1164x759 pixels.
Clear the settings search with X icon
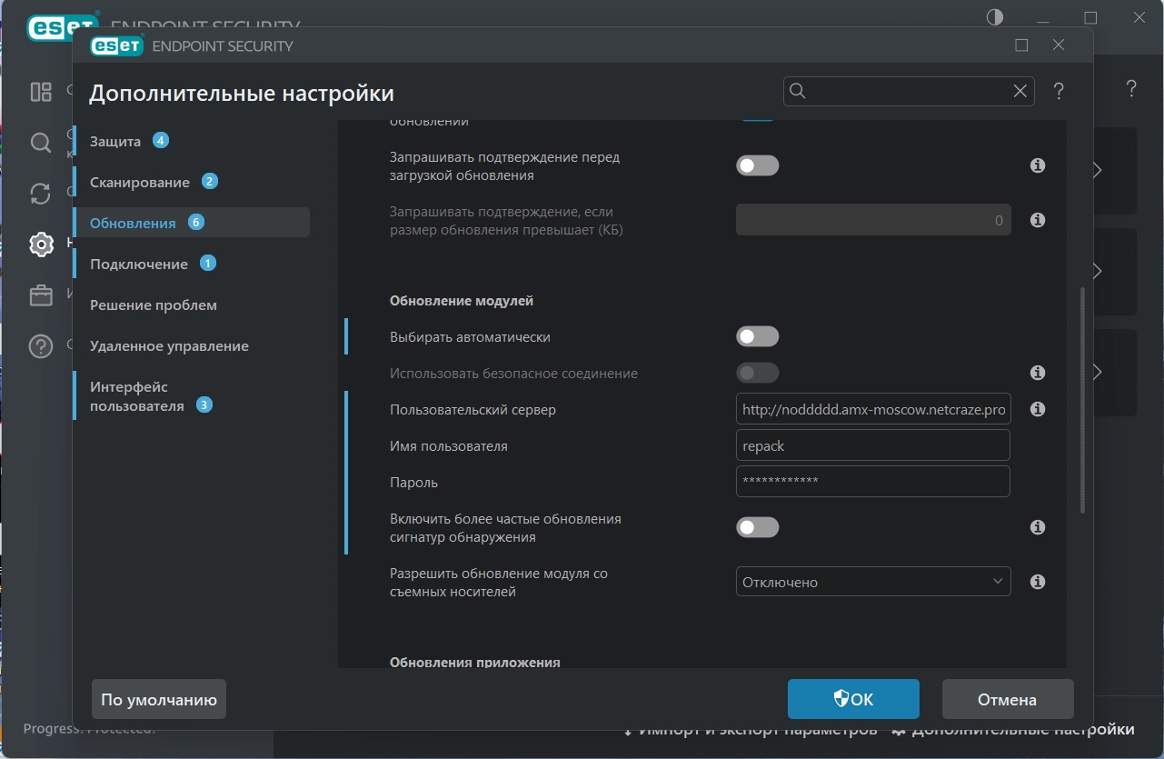(1020, 91)
